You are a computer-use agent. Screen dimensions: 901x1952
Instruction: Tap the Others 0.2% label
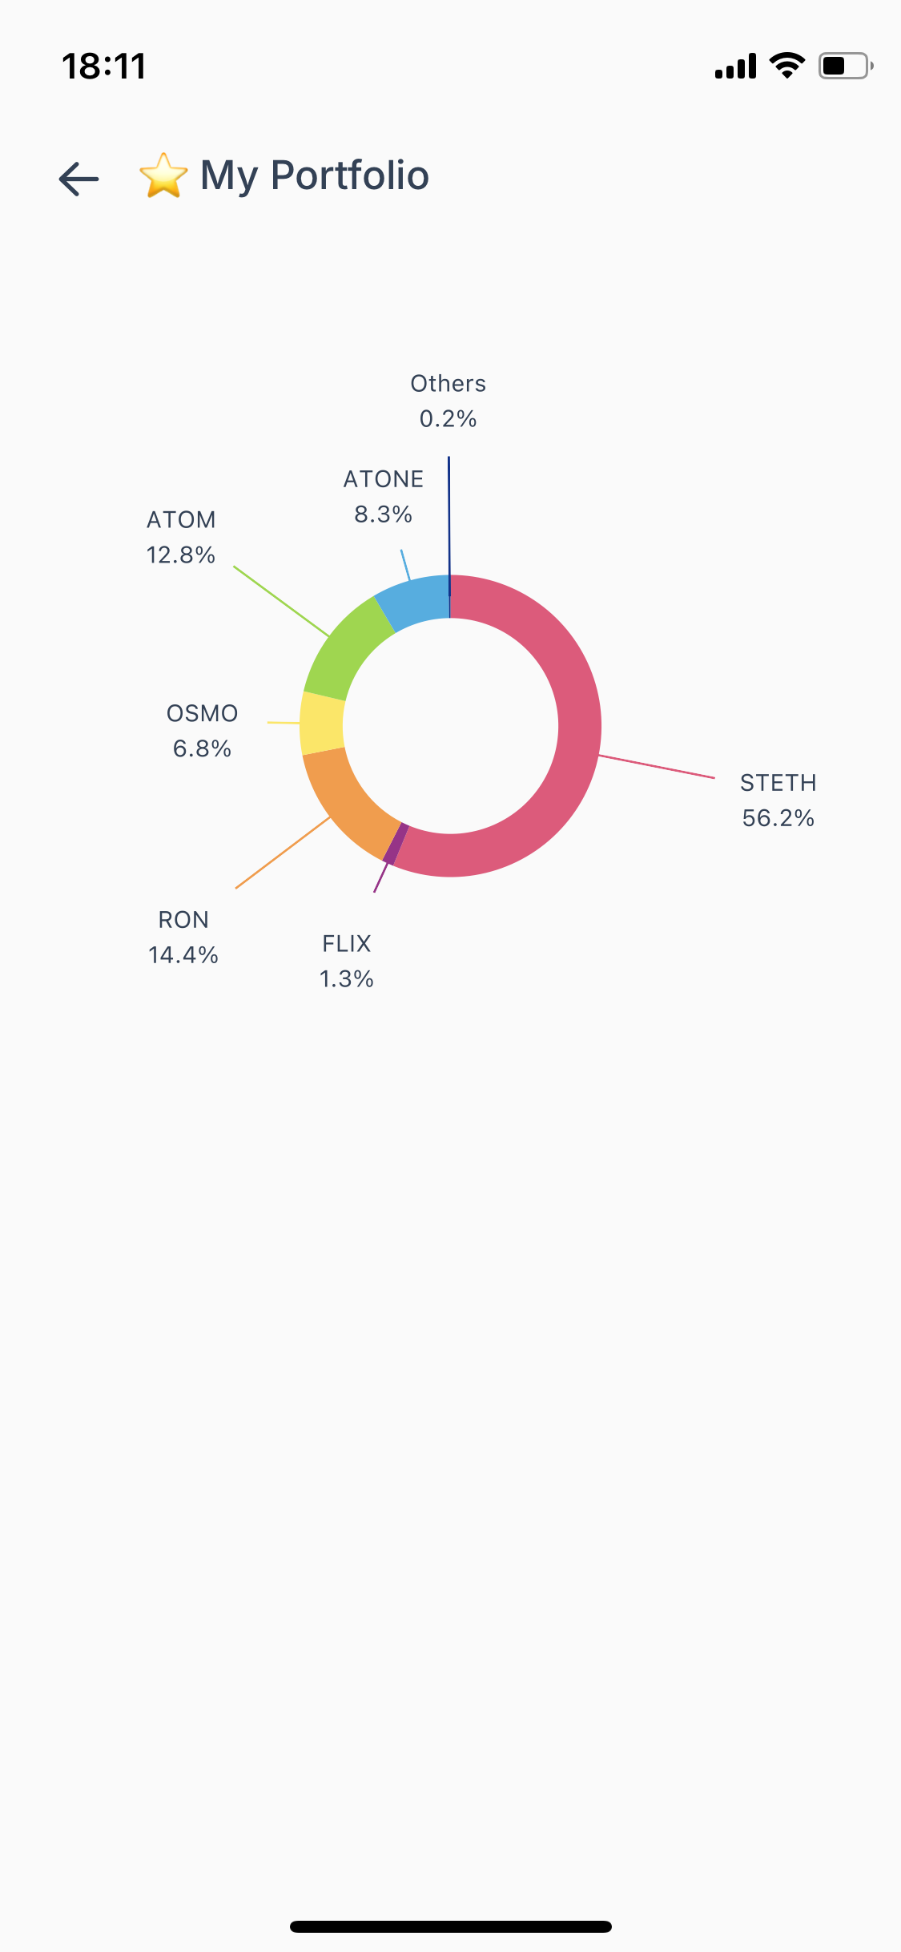pos(448,401)
